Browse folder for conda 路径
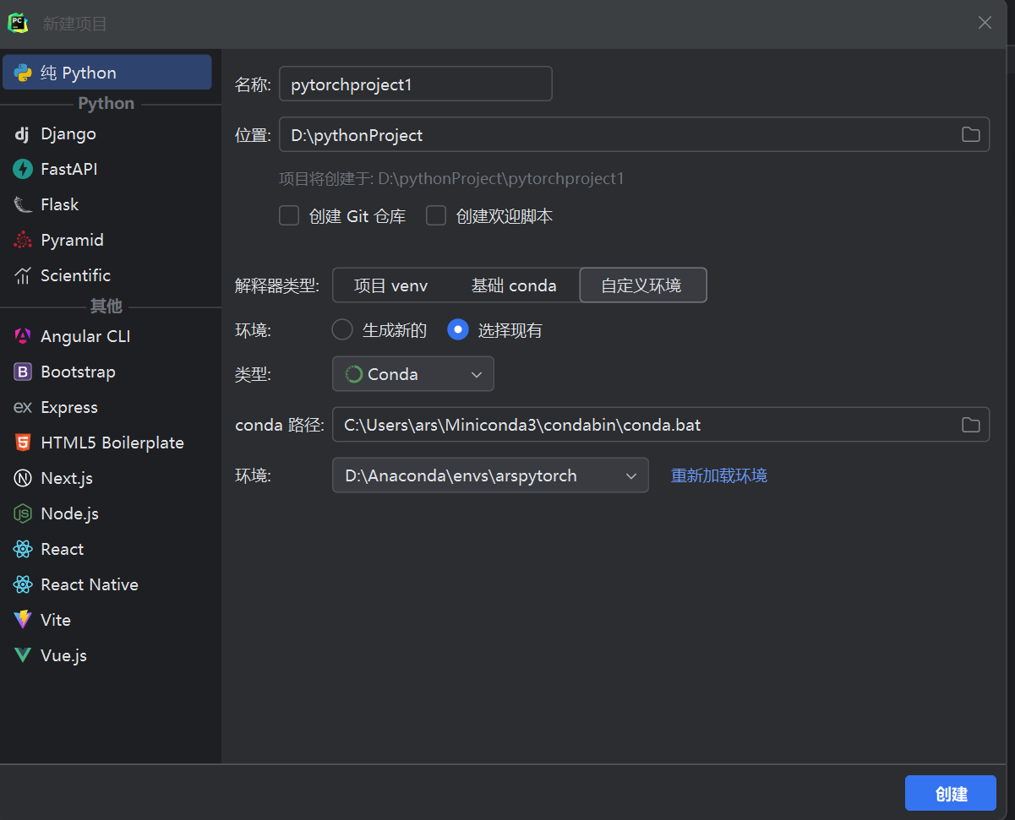 click(971, 425)
